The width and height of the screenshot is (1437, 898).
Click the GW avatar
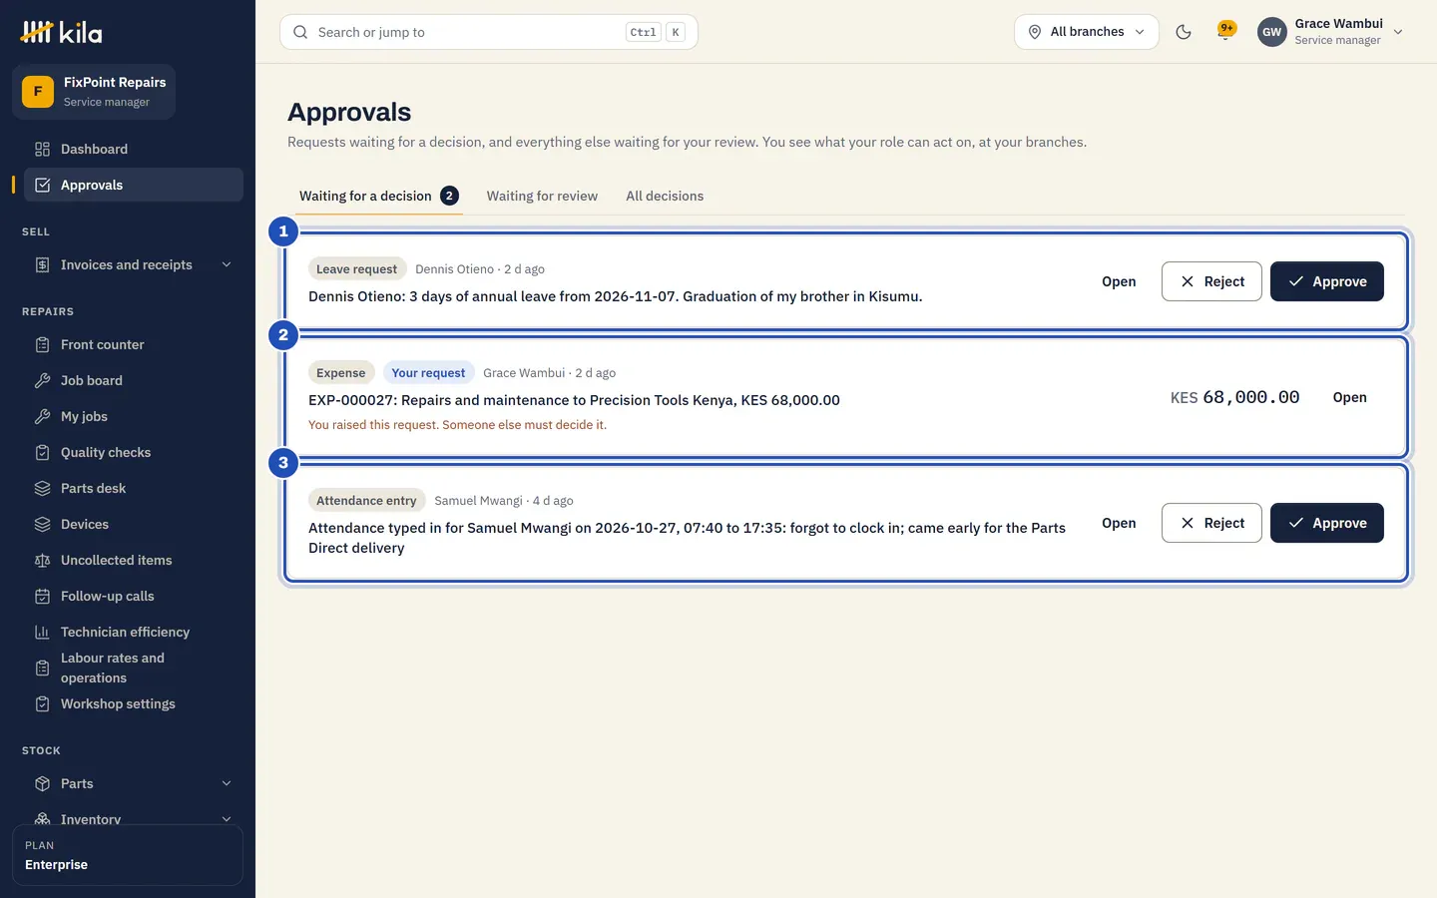pos(1271,32)
